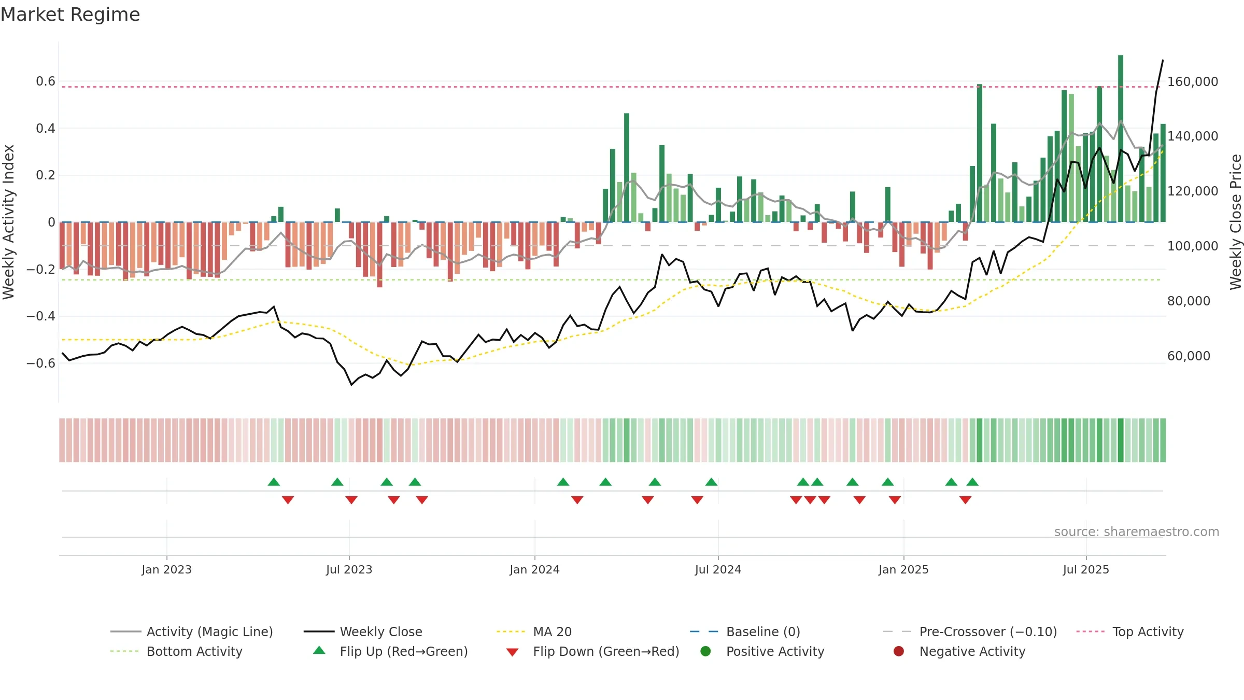Toggle the Weekly Close legend entry
Viewport: 1244px width, 700px height.
(363, 632)
